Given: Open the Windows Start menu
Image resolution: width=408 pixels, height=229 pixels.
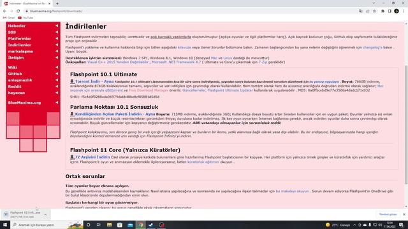Looking at the screenshot, I should click(x=5, y=225).
